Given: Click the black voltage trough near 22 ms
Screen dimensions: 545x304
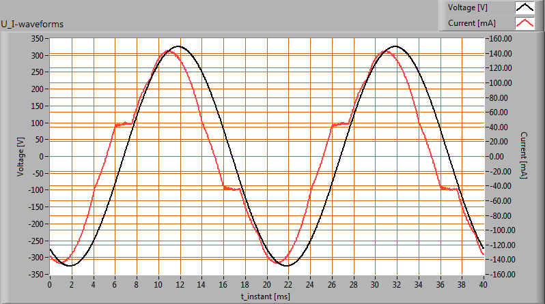Looking at the screenshot, I should (x=287, y=265).
